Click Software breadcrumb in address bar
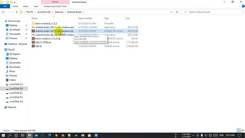This screenshot has width=245, height=138. click(x=59, y=12)
